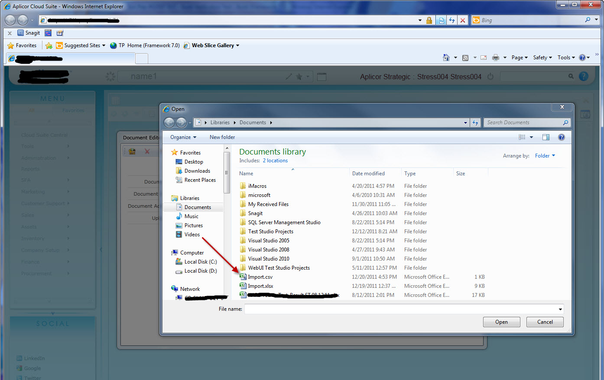
Task: Click the IE home icon in the command bar
Action: pos(446,58)
